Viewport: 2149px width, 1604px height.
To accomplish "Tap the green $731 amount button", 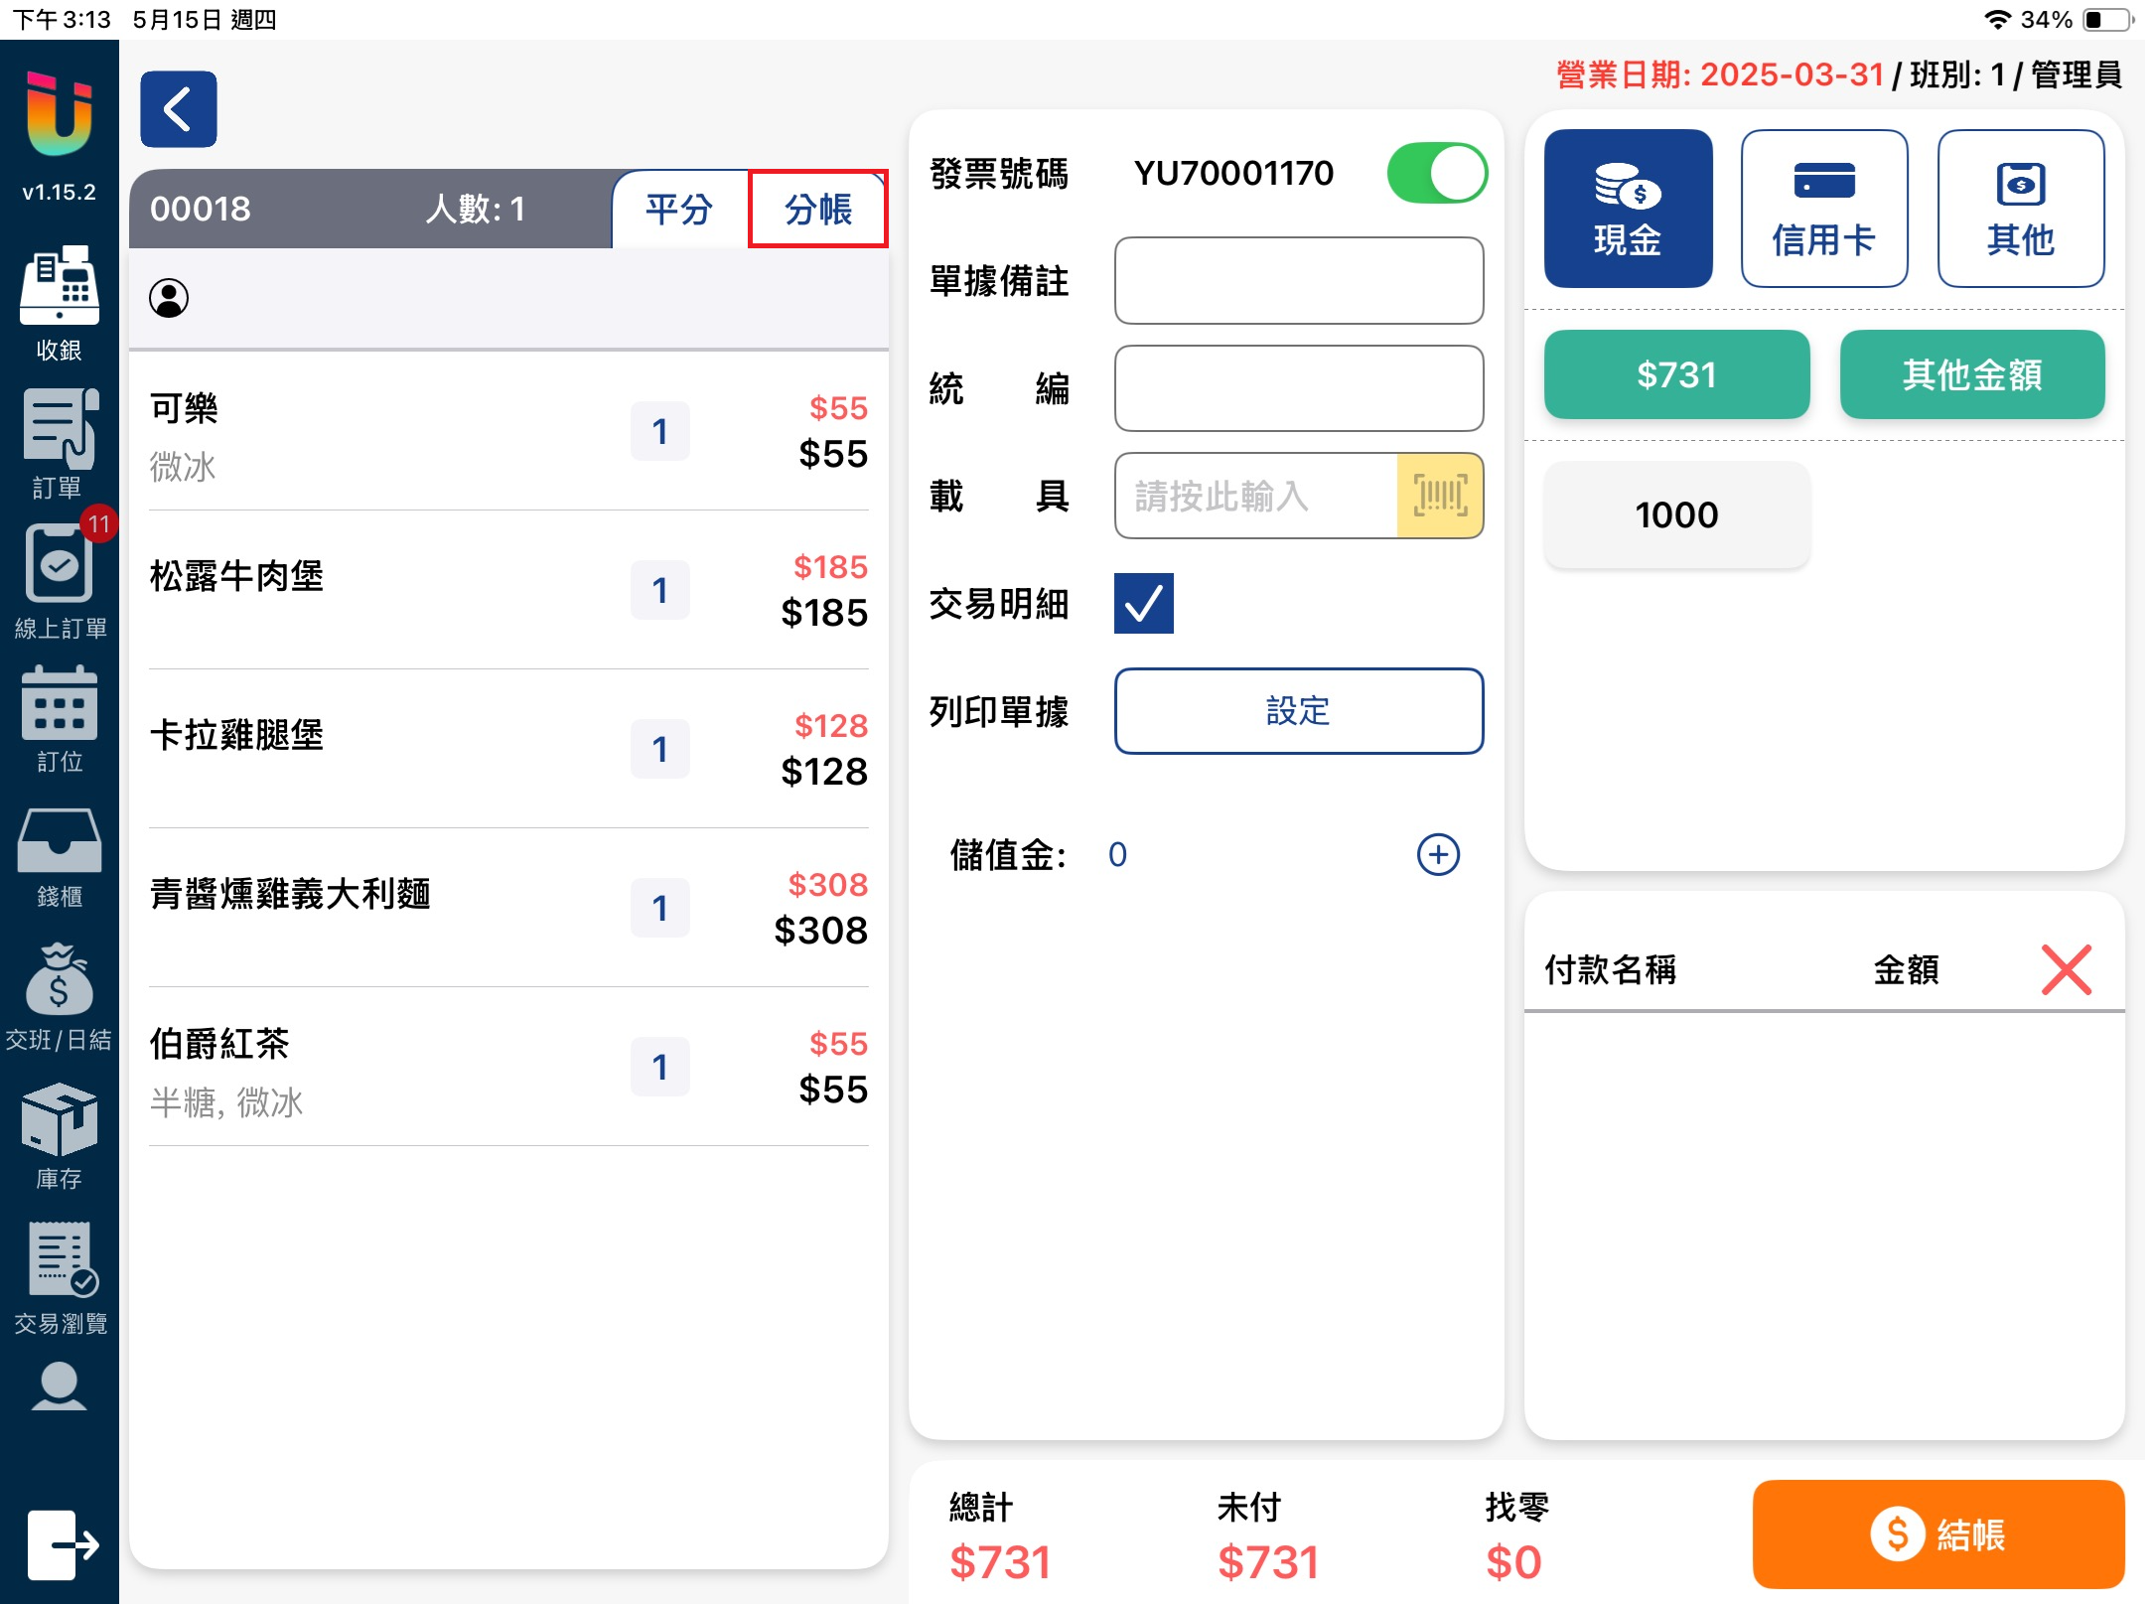I will coord(1676,374).
